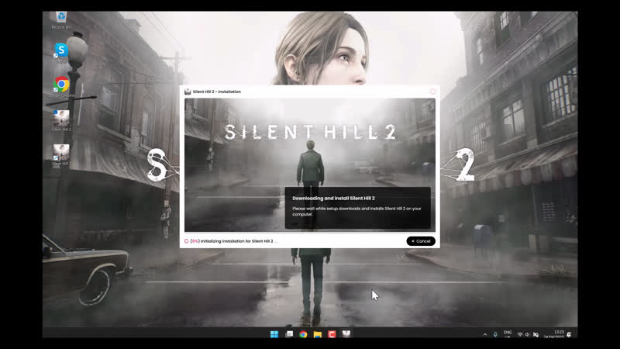620x349 pixels.
Task: Cancel the Silent Hill 2 installation
Action: (x=421, y=241)
